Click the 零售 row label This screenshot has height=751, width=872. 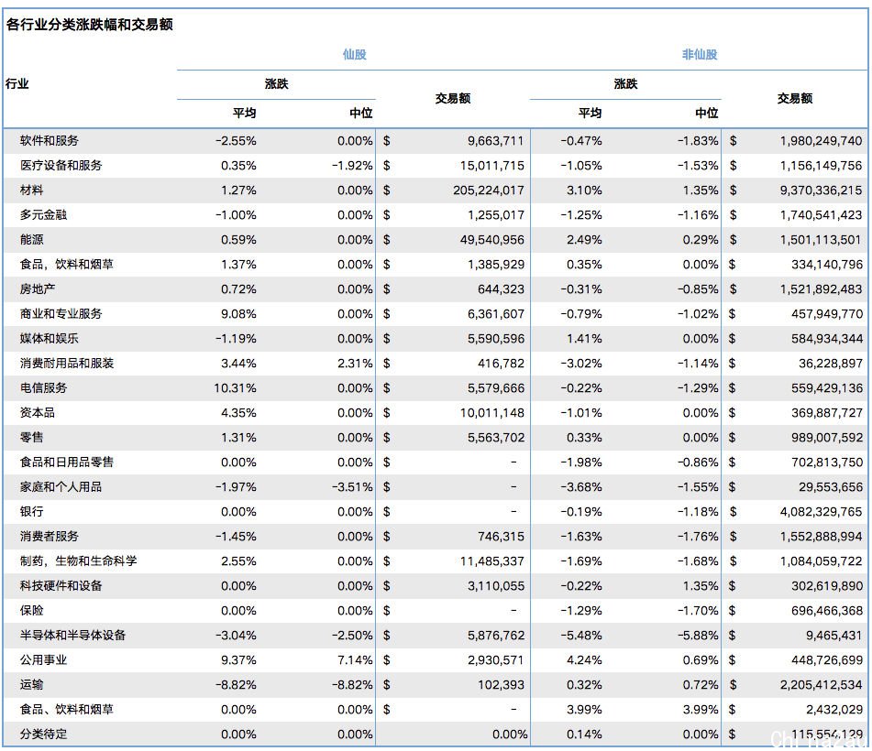click(32, 437)
